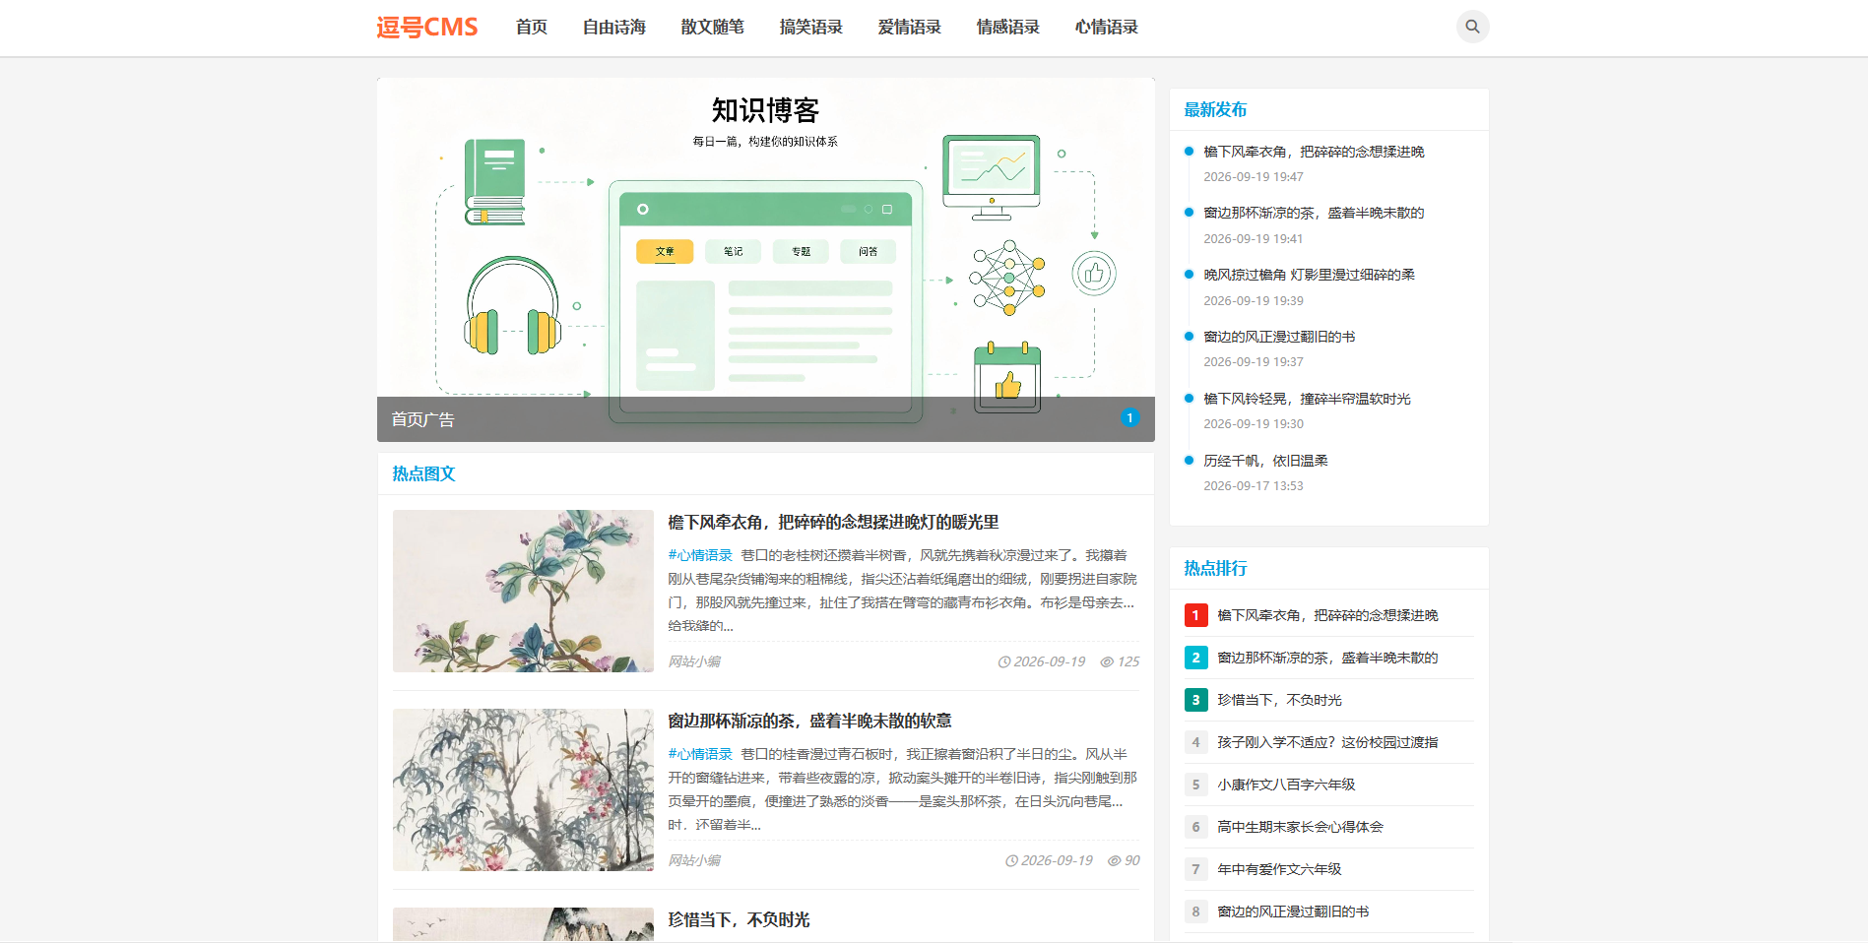1868x943 pixels.
Task: Click the 热点图文 section heading
Action: click(423, 473)
